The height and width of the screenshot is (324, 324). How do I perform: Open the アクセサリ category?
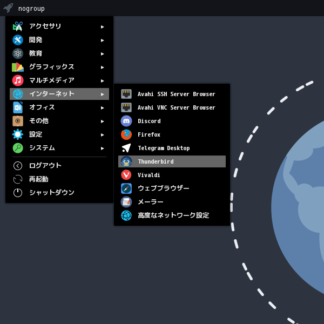59,26
